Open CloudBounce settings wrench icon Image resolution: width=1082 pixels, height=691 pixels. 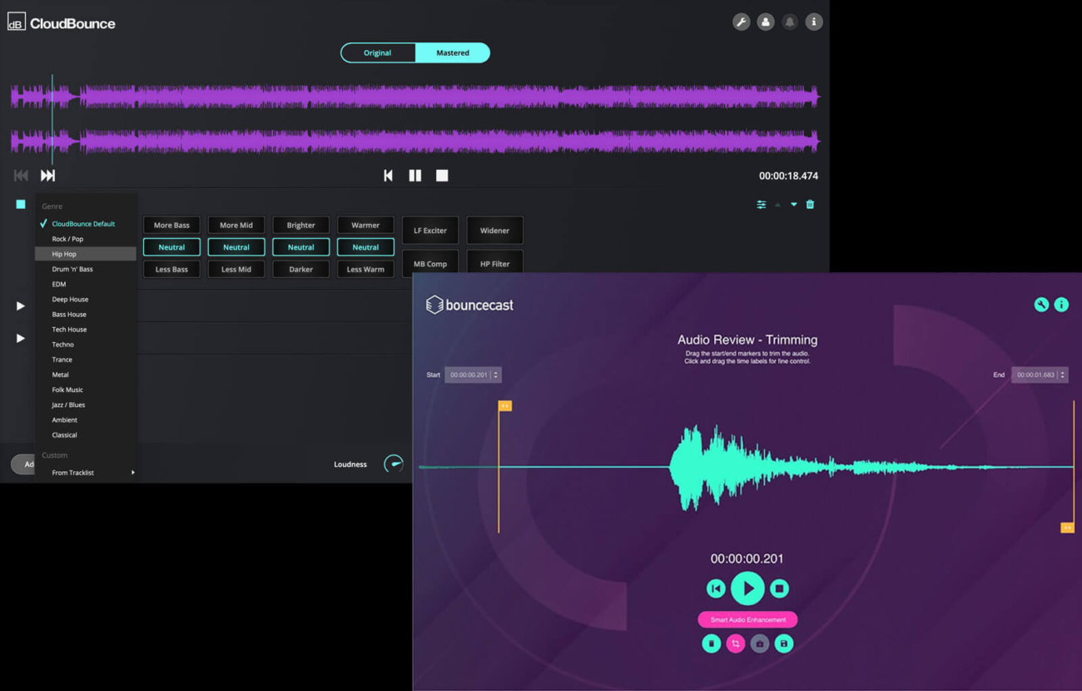(x=741, y=22)
